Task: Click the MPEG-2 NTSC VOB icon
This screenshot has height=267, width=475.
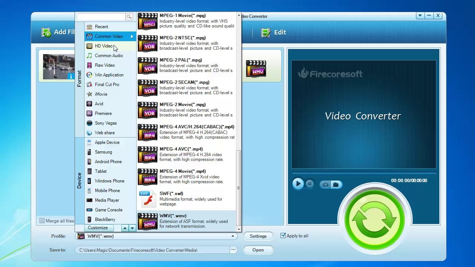Action: (x=148, y=43)
